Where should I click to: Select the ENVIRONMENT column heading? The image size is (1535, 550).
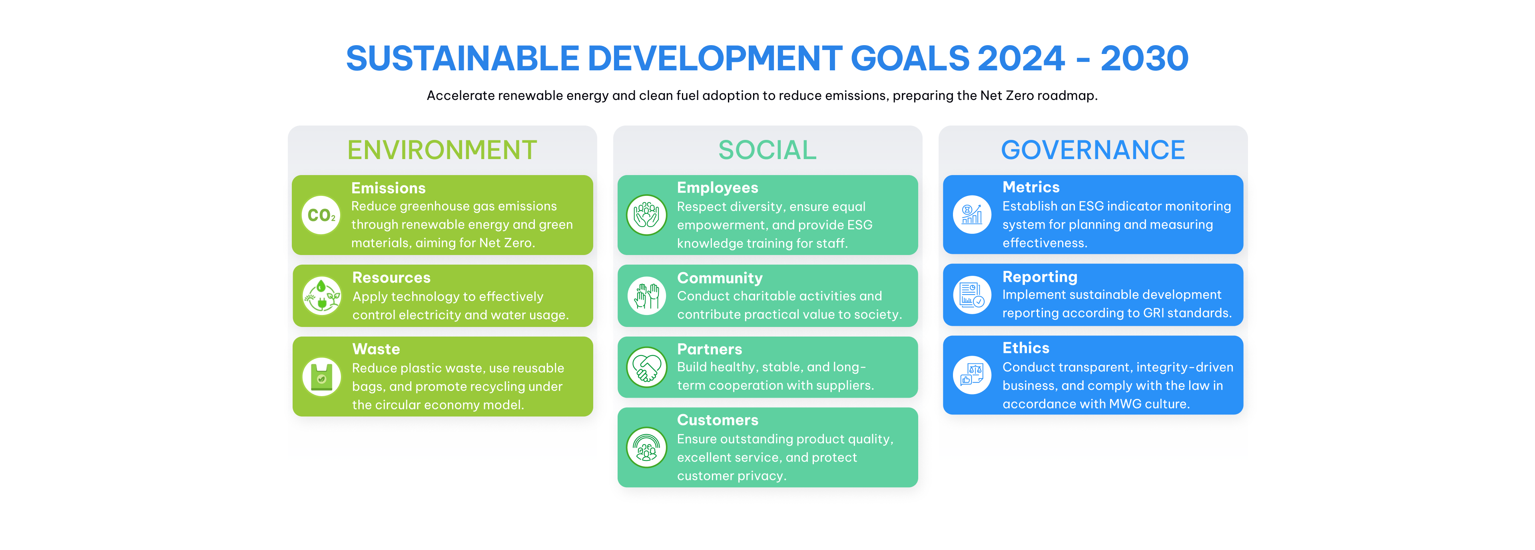point(442,150)
